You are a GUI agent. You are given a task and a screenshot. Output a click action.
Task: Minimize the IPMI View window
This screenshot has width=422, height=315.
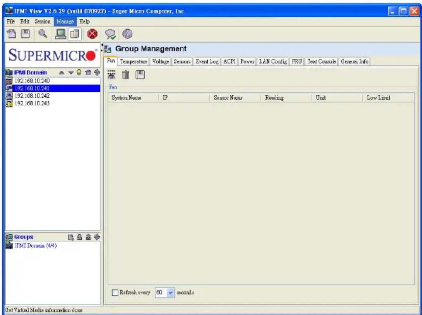(393, 11)
